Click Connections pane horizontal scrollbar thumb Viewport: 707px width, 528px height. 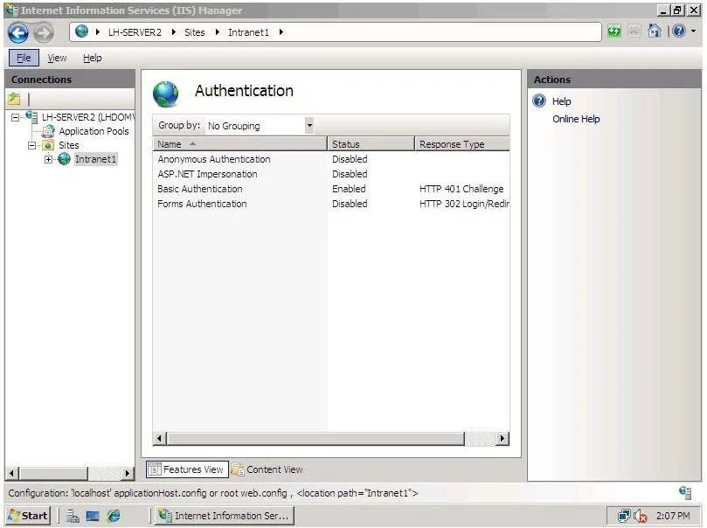[x=53, y=474]
